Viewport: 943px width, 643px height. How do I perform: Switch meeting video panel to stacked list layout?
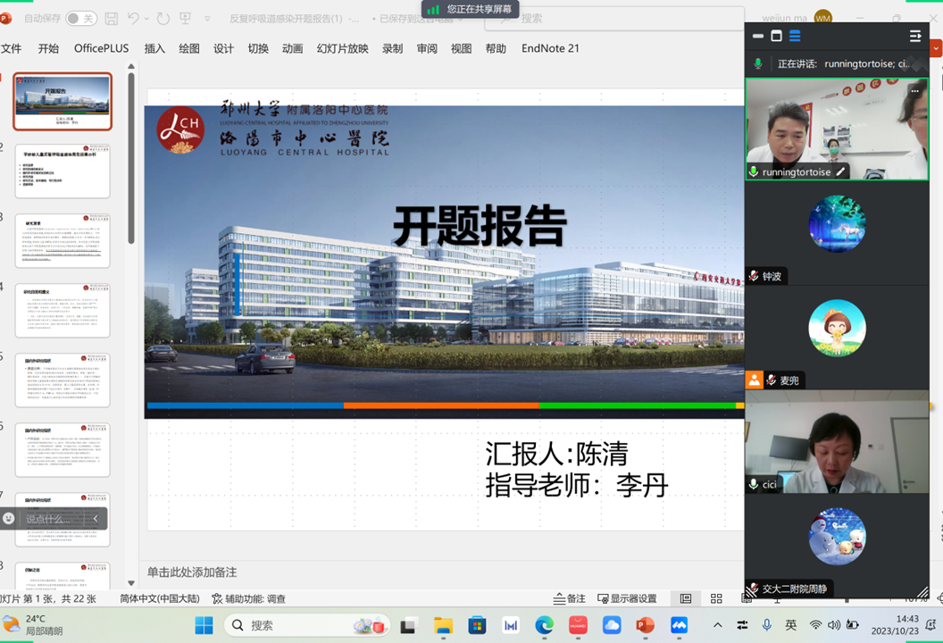tap(795, 36)
